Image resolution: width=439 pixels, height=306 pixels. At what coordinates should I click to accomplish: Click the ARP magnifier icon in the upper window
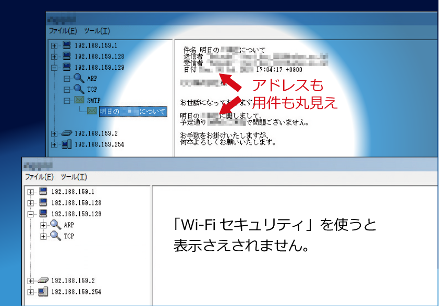pos(79,78)
